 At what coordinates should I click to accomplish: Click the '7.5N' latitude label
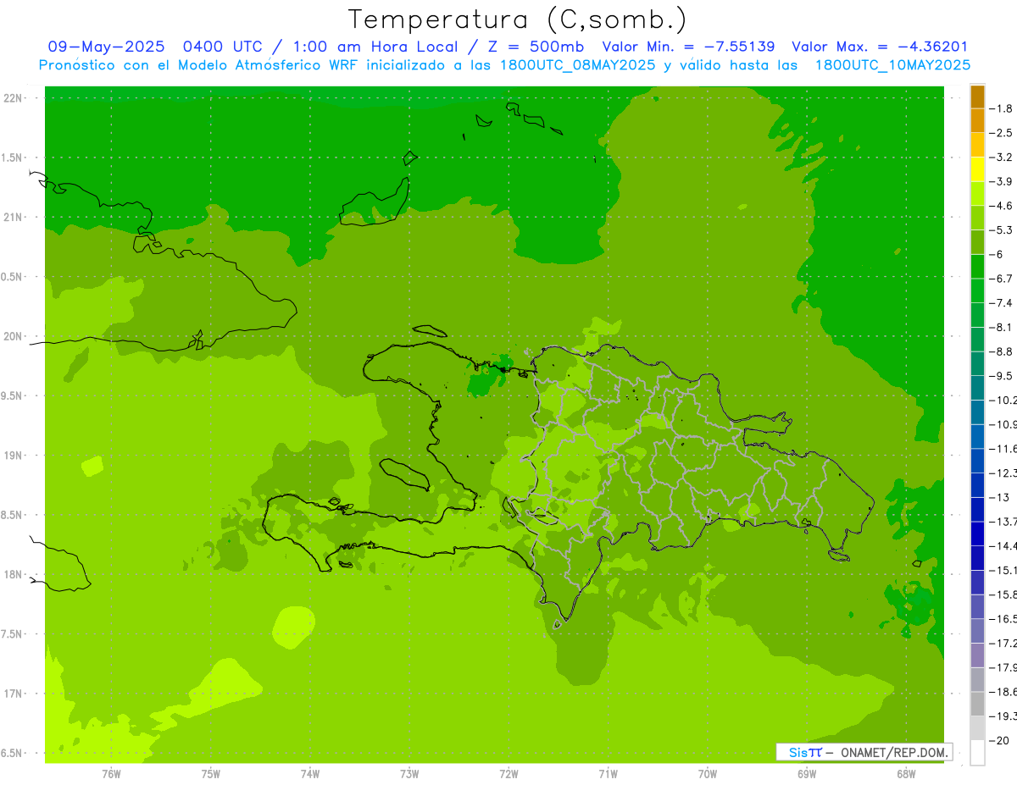pos(13,634)
